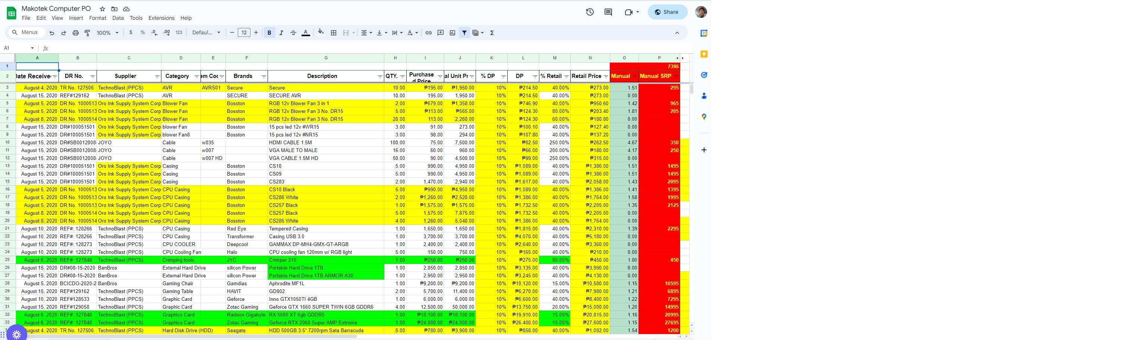Click the Name Box showing A1
The width and height of the screenshot is (1145, 340).
coord(18,48)
